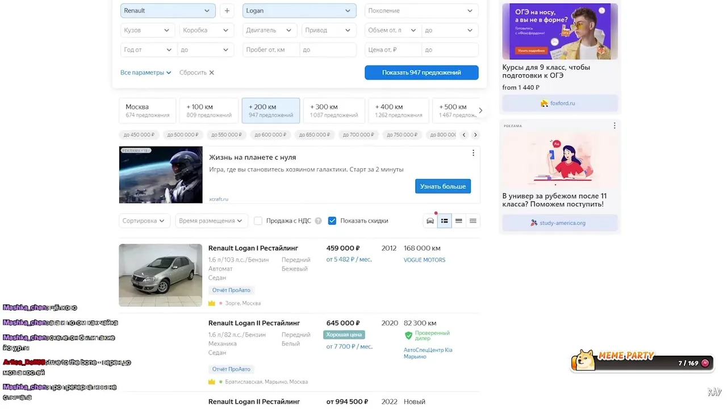The height and width of the screenshot is (409, 727).
Task: Open the Год от year dropdown
Action: coord(148,49)
